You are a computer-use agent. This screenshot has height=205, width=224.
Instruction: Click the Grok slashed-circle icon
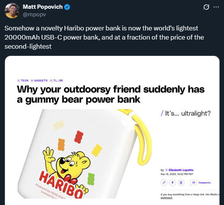(x=206, y=7)
